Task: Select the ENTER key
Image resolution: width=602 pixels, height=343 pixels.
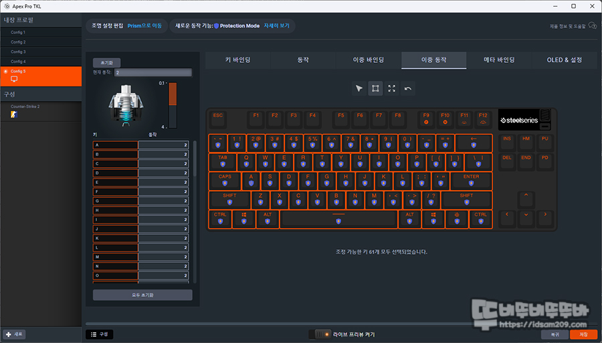Action: point(471,181)
